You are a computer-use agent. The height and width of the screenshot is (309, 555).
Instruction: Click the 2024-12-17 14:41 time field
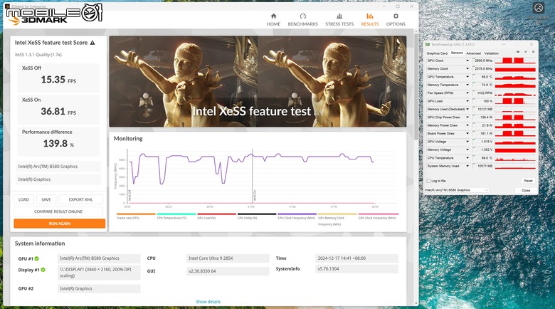[x=356, y=258]
